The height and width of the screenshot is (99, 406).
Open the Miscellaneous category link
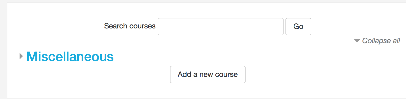point(70,56)
